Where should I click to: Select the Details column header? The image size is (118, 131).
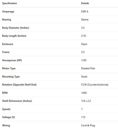click(x=85, y=3)
